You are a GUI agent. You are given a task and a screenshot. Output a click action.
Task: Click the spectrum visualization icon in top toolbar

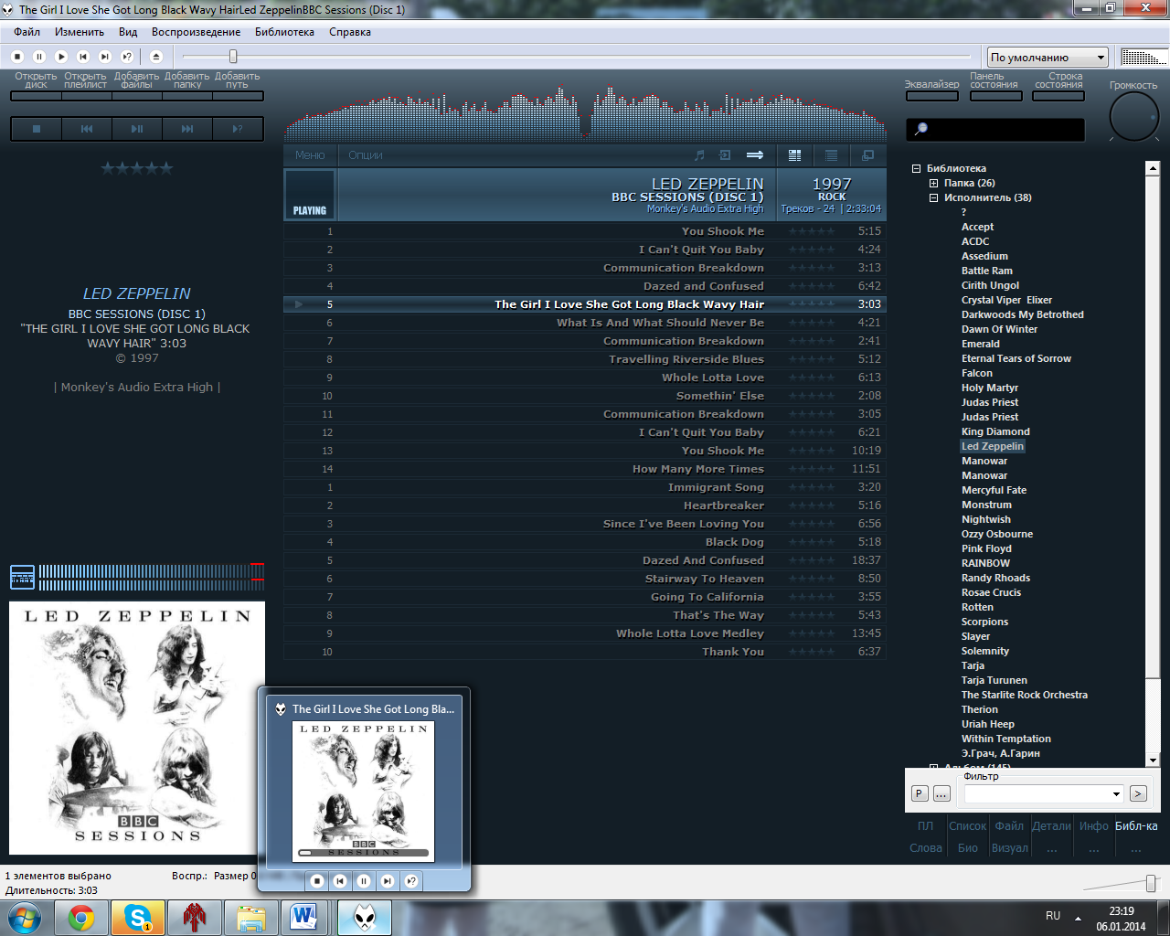[1143, 57]
